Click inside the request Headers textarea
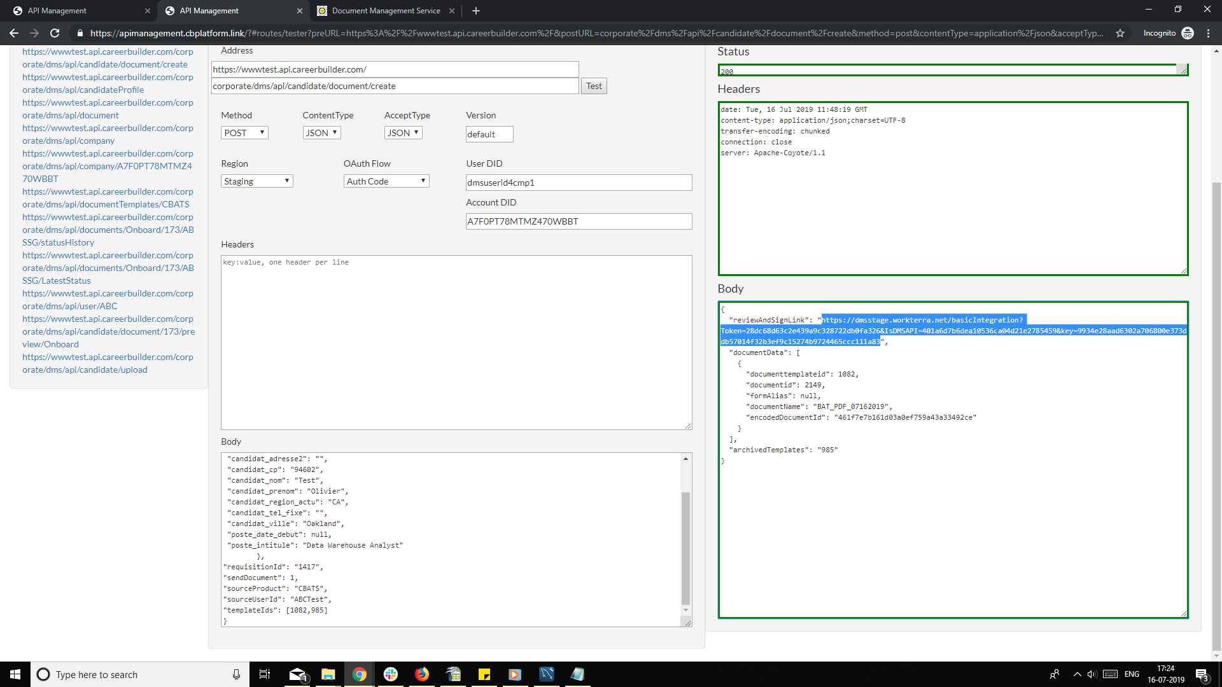 [x=456, y=342]
